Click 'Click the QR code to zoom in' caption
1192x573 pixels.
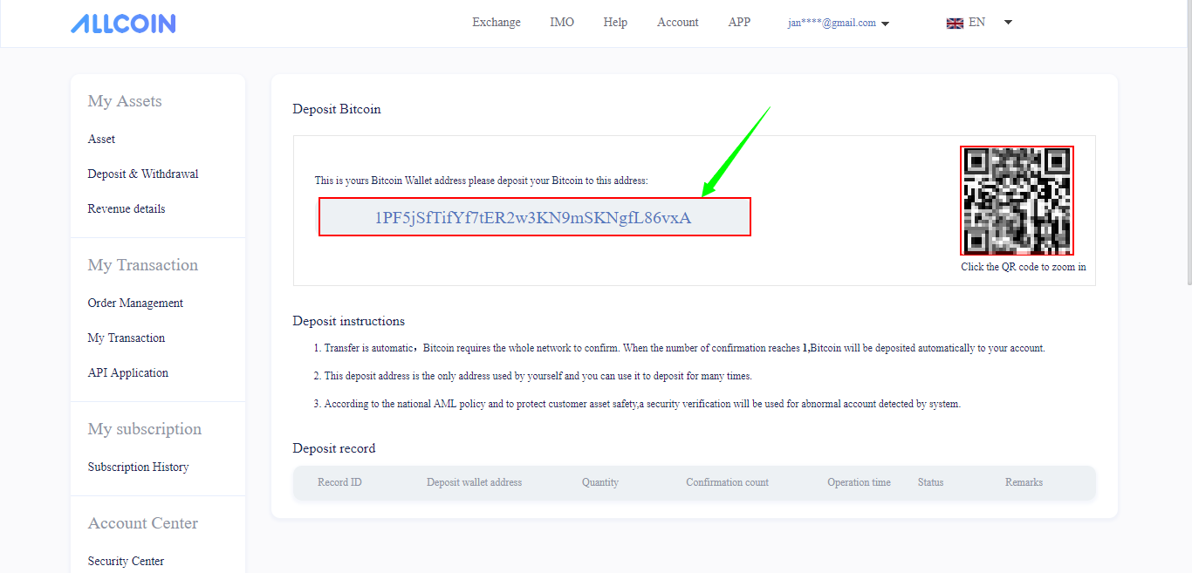pos(1024,268)
